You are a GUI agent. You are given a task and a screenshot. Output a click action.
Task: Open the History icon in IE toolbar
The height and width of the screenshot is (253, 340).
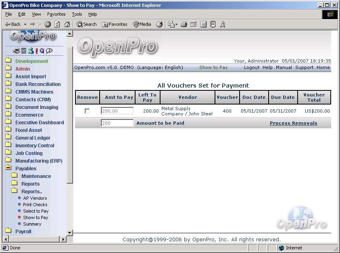point(159,24)
